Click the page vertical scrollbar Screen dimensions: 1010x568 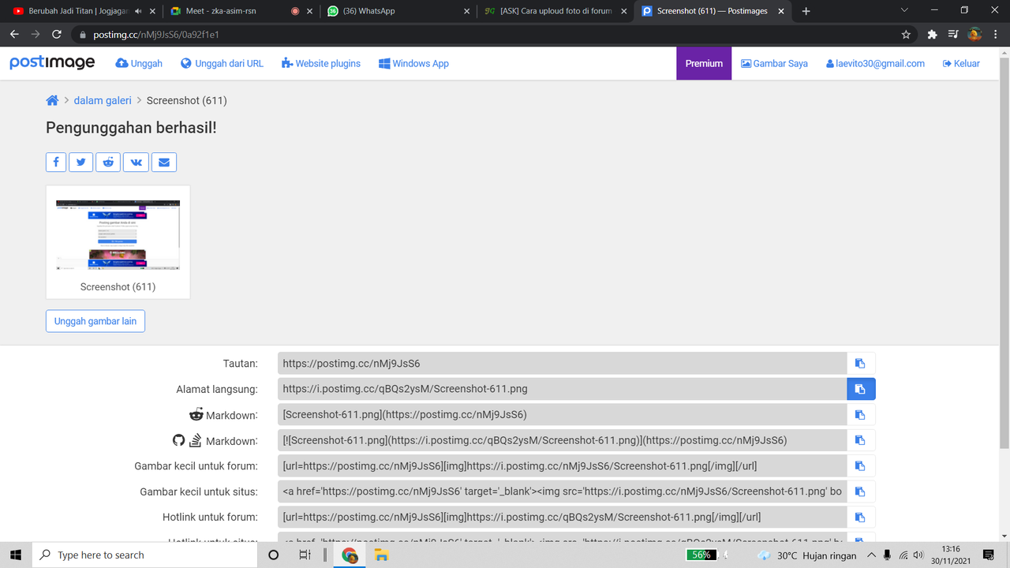coord(1004,252)
